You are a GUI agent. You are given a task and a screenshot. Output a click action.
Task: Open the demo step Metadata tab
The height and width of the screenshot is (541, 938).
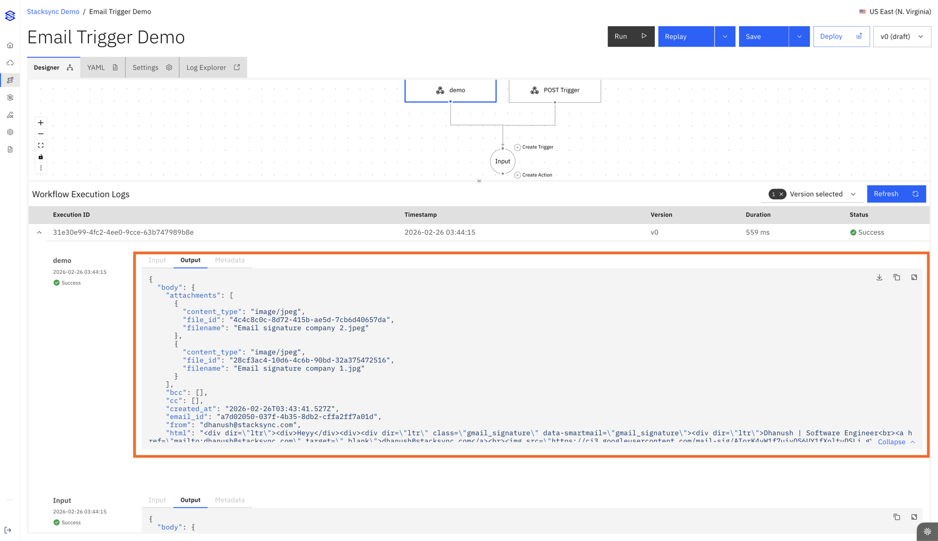tap(229, 260)
